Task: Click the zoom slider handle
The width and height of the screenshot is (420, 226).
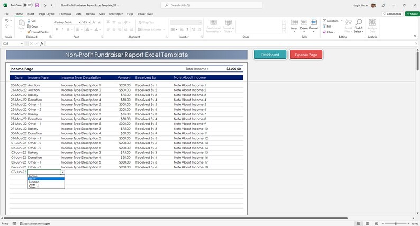Action: [396, 223]
